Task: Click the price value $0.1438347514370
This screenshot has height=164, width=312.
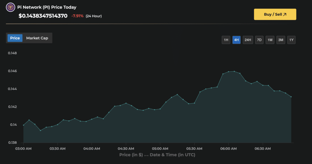Action: 43,16
